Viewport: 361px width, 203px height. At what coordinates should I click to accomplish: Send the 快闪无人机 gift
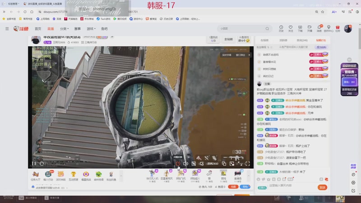click(x=152, y=176)
